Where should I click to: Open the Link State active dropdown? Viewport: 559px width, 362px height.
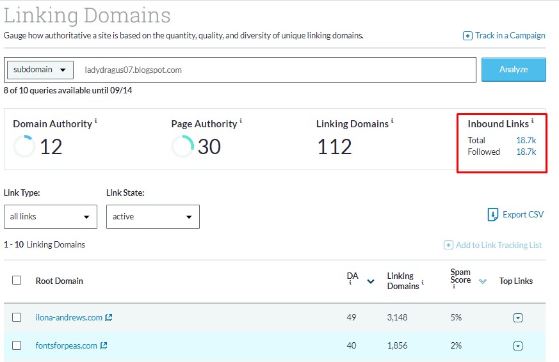[x=152, y=216]
